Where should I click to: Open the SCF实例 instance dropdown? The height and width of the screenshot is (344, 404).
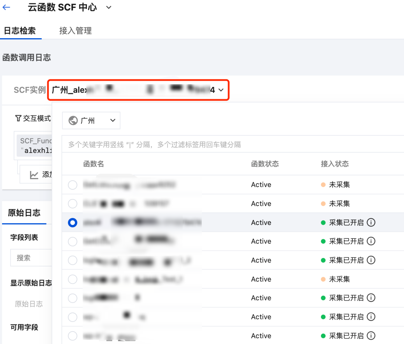point(138,90)
